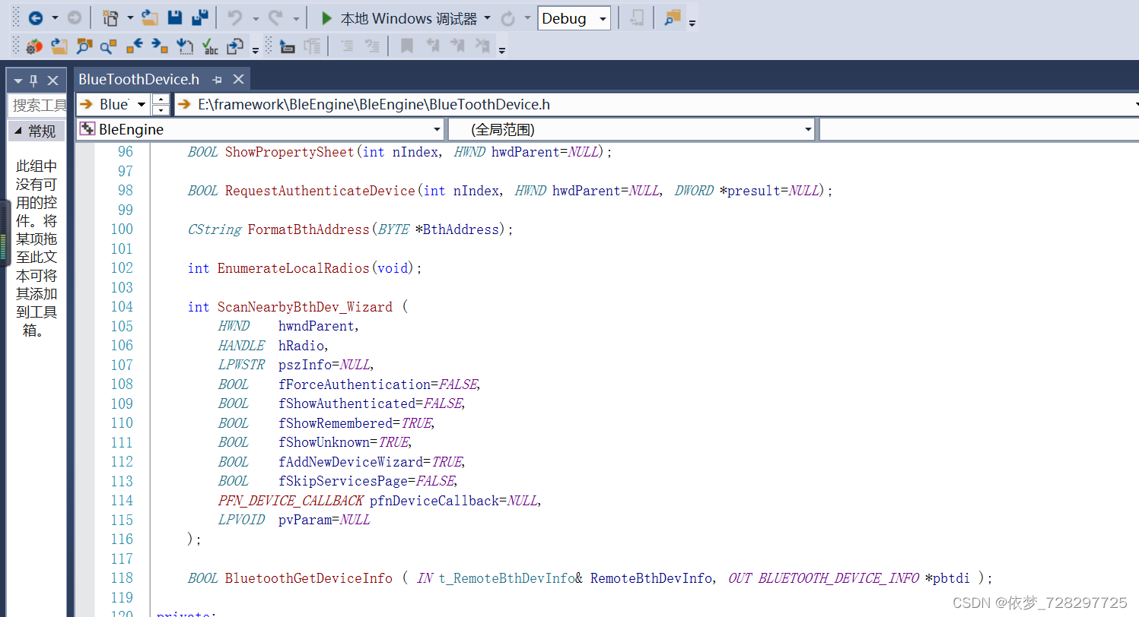Click the orange go-forward navigation icon

coord(160,46)
